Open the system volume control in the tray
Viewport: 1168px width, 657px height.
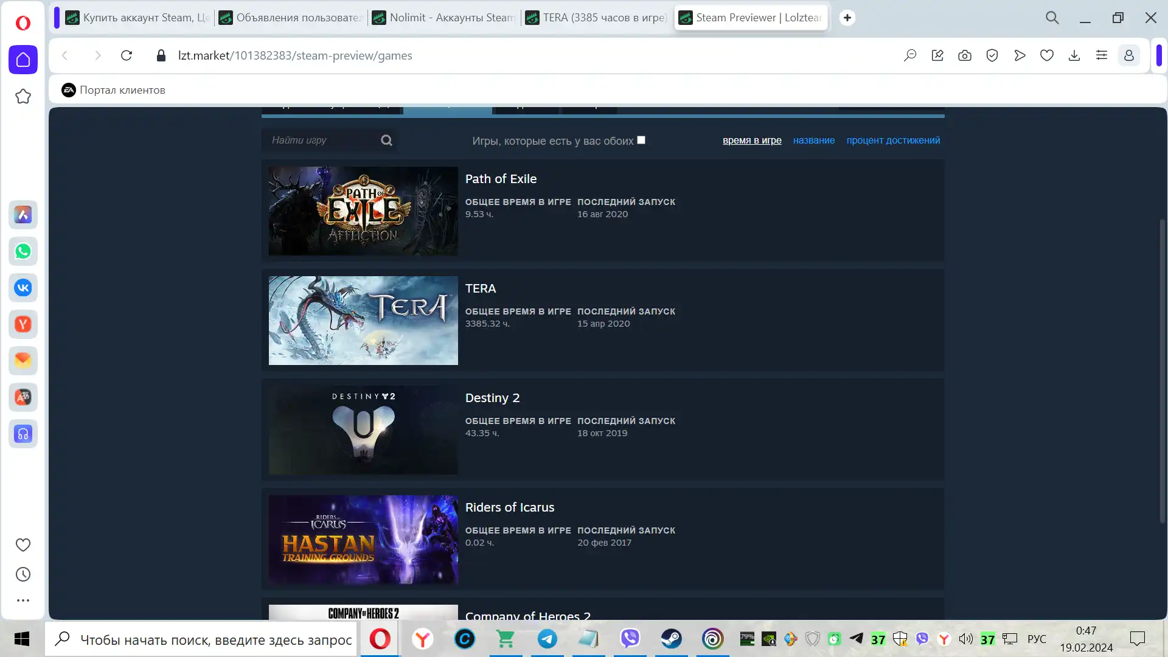(x=966, y=639)
